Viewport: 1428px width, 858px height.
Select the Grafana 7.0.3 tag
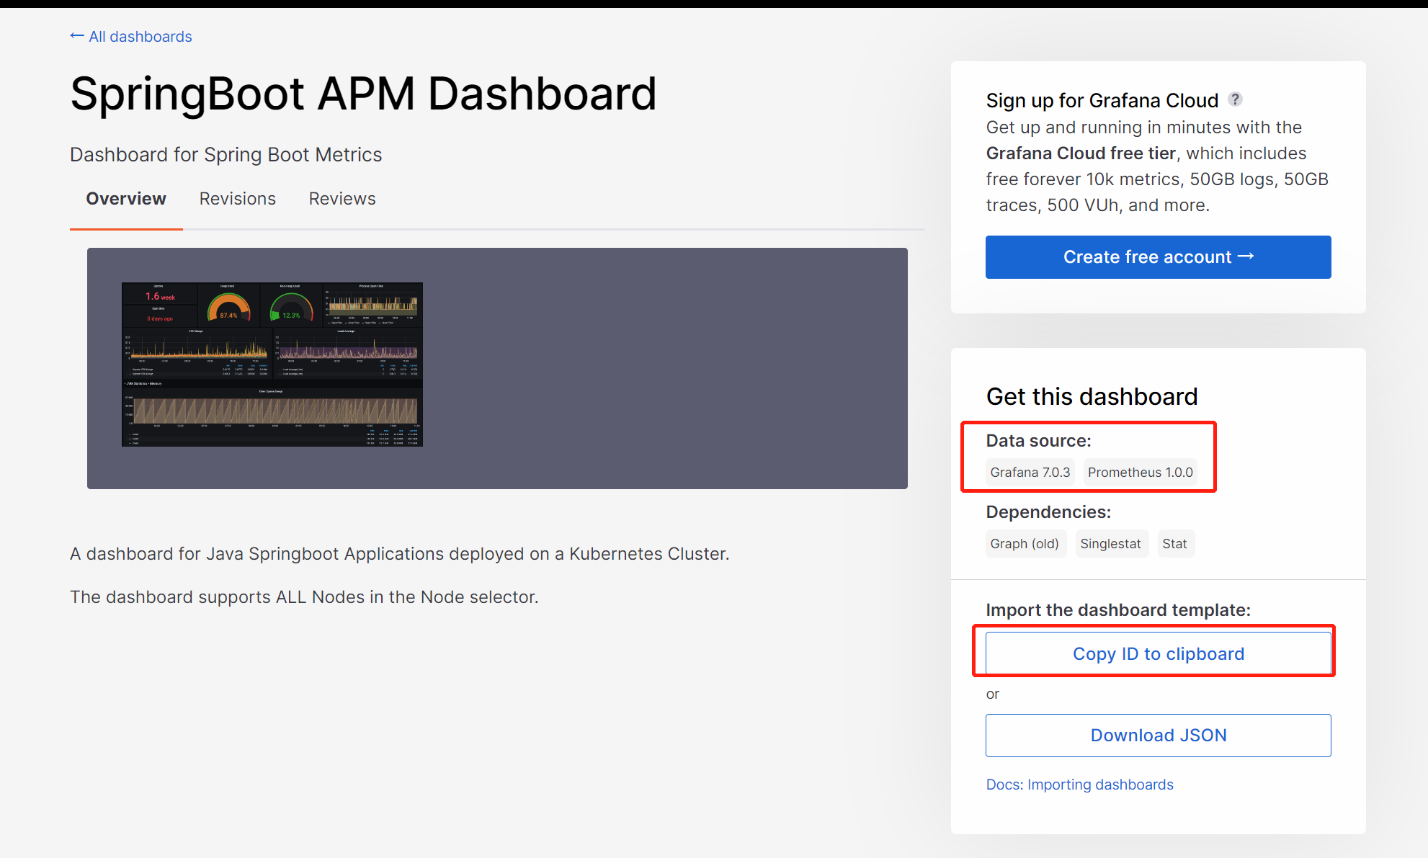(1030, 473)
